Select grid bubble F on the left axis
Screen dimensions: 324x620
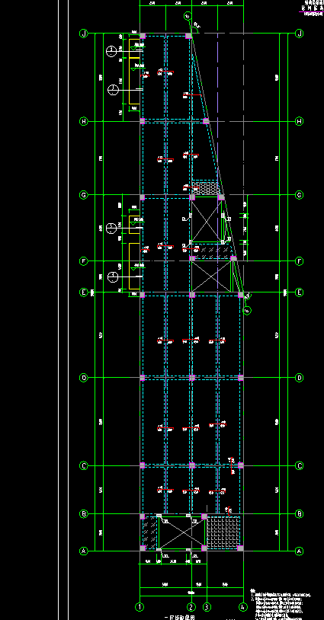[x=83, y=261]
